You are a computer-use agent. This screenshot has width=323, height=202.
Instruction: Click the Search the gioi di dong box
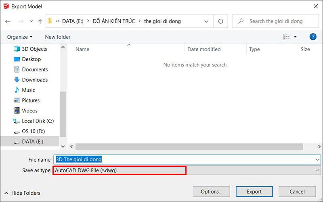(x=276, y=21)
